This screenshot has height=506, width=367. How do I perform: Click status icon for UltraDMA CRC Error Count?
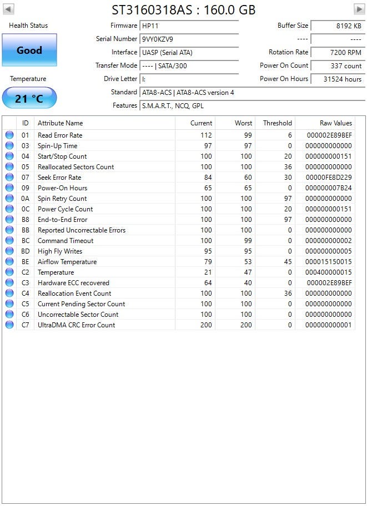coord(9,325)
